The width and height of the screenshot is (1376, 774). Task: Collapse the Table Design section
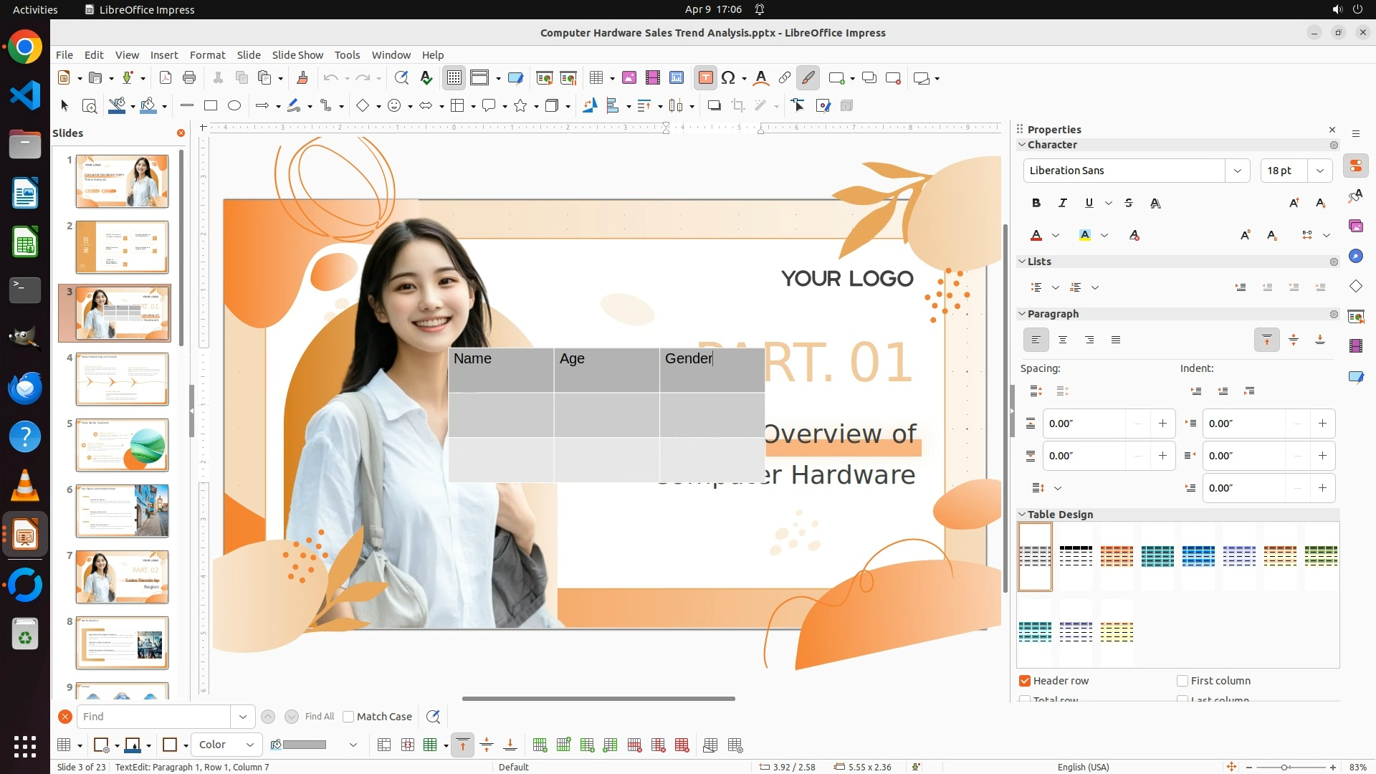1022,515
